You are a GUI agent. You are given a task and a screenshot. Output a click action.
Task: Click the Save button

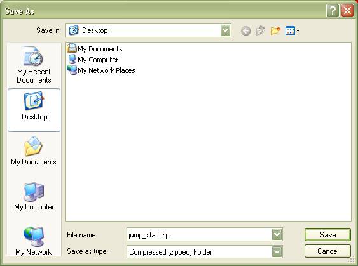tap(327, 234)
